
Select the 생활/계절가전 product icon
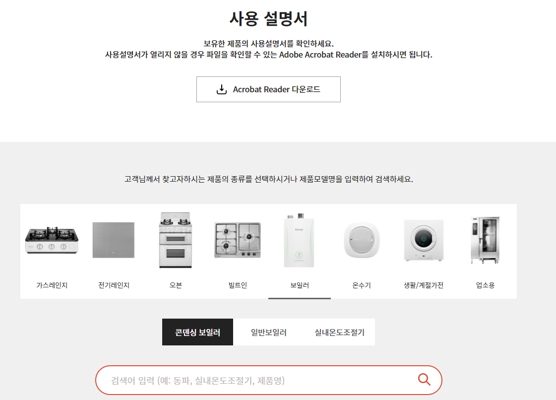pyautogui.click(x=423, y=240)
